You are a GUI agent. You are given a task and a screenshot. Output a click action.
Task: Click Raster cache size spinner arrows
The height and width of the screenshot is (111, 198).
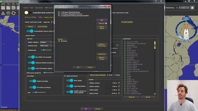click(x=52, y=22)
